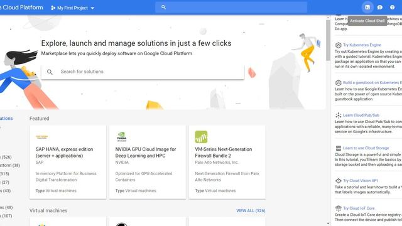
Task: Click 'Type Virtual machines' on NVIDIA card
Action: coord(136,191)
